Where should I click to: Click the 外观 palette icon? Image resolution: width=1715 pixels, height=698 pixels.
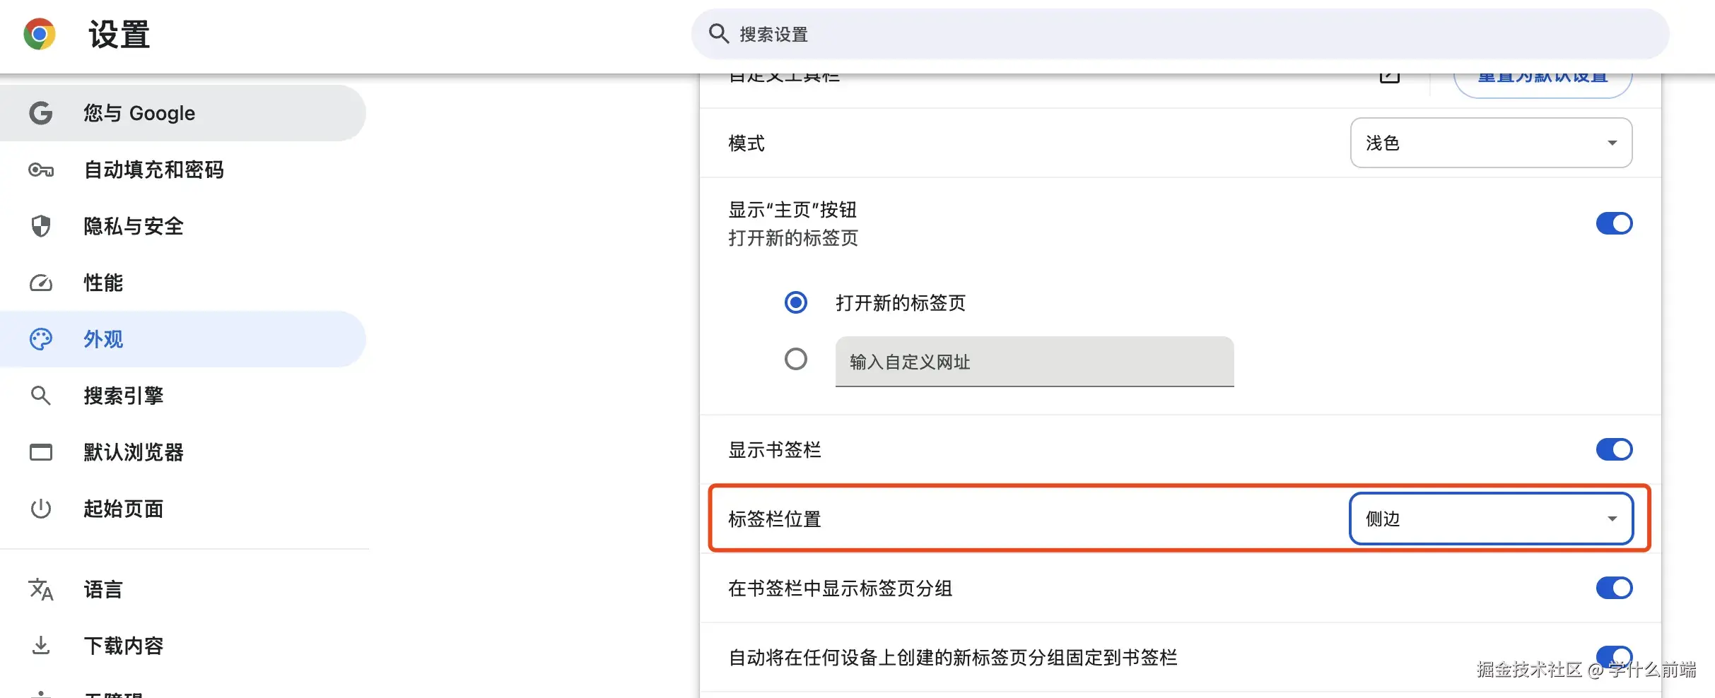pos(40,339)
